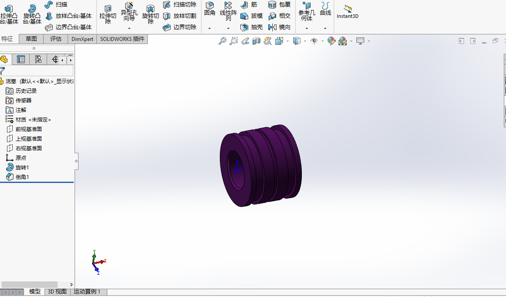Select the 材质 <未指定> material item
This screenshot has width=506, height=297.
pos(28,120)
